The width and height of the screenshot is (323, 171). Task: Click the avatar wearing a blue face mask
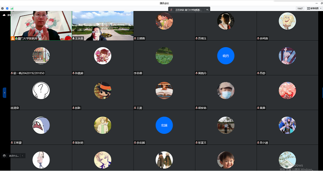[226, 90]
